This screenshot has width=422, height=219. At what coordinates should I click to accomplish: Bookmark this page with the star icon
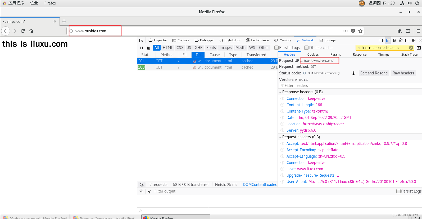coord(360,31)
